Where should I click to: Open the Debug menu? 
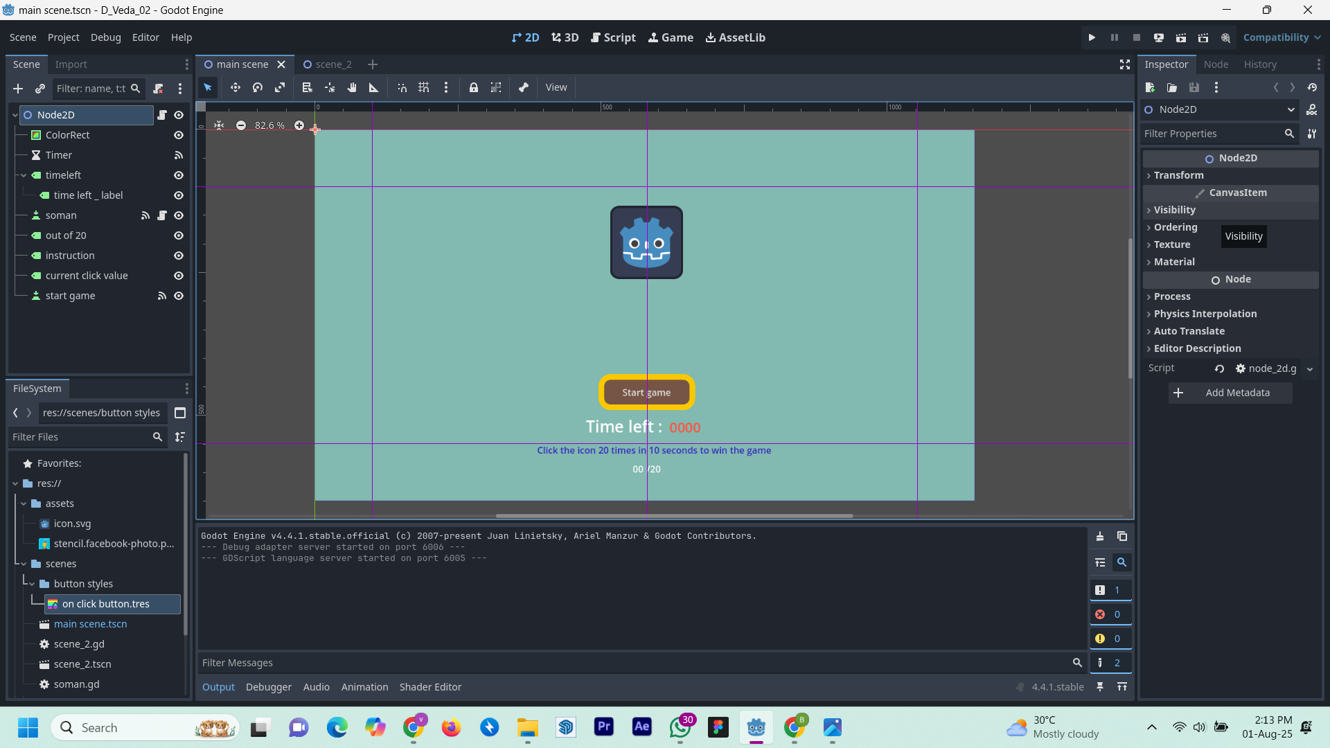pos(106,37)
